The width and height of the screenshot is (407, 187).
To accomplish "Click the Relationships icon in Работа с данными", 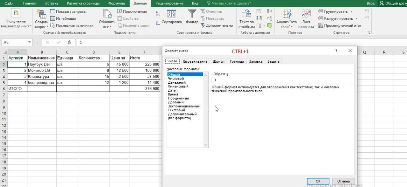I will click(270, 18).
